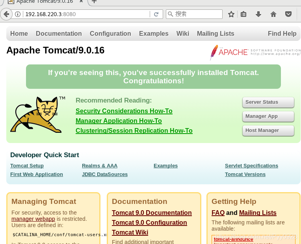Open Manager Application How-To link
Viewport: 301px width, 244px height.
pos(119,121)
